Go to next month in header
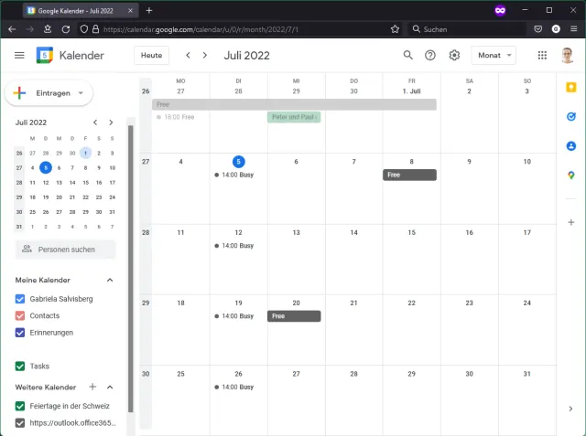Image resolution: width=586 pixels, height=436 pixels. pos(205,55)
